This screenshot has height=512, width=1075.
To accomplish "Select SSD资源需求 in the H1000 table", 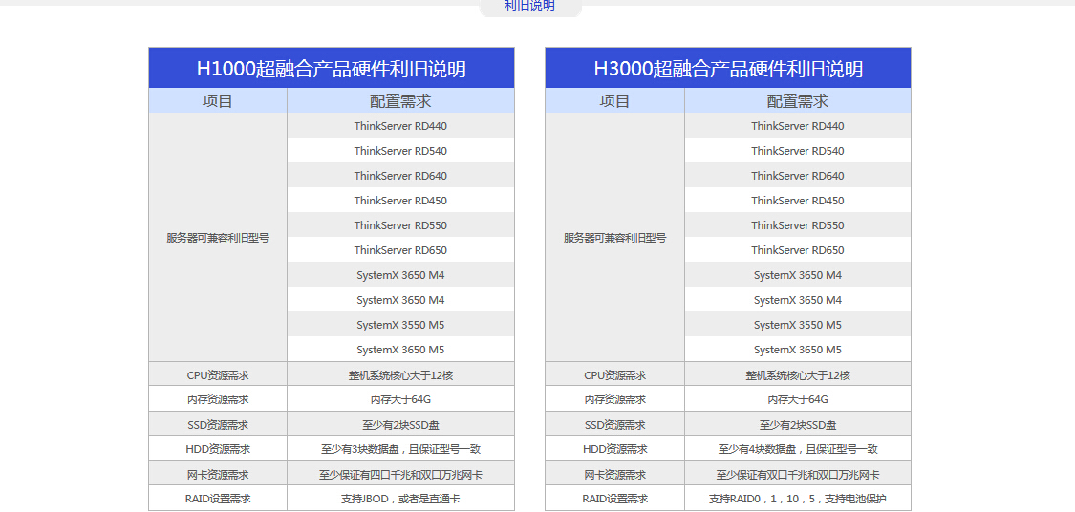I will tap(217, 424).
